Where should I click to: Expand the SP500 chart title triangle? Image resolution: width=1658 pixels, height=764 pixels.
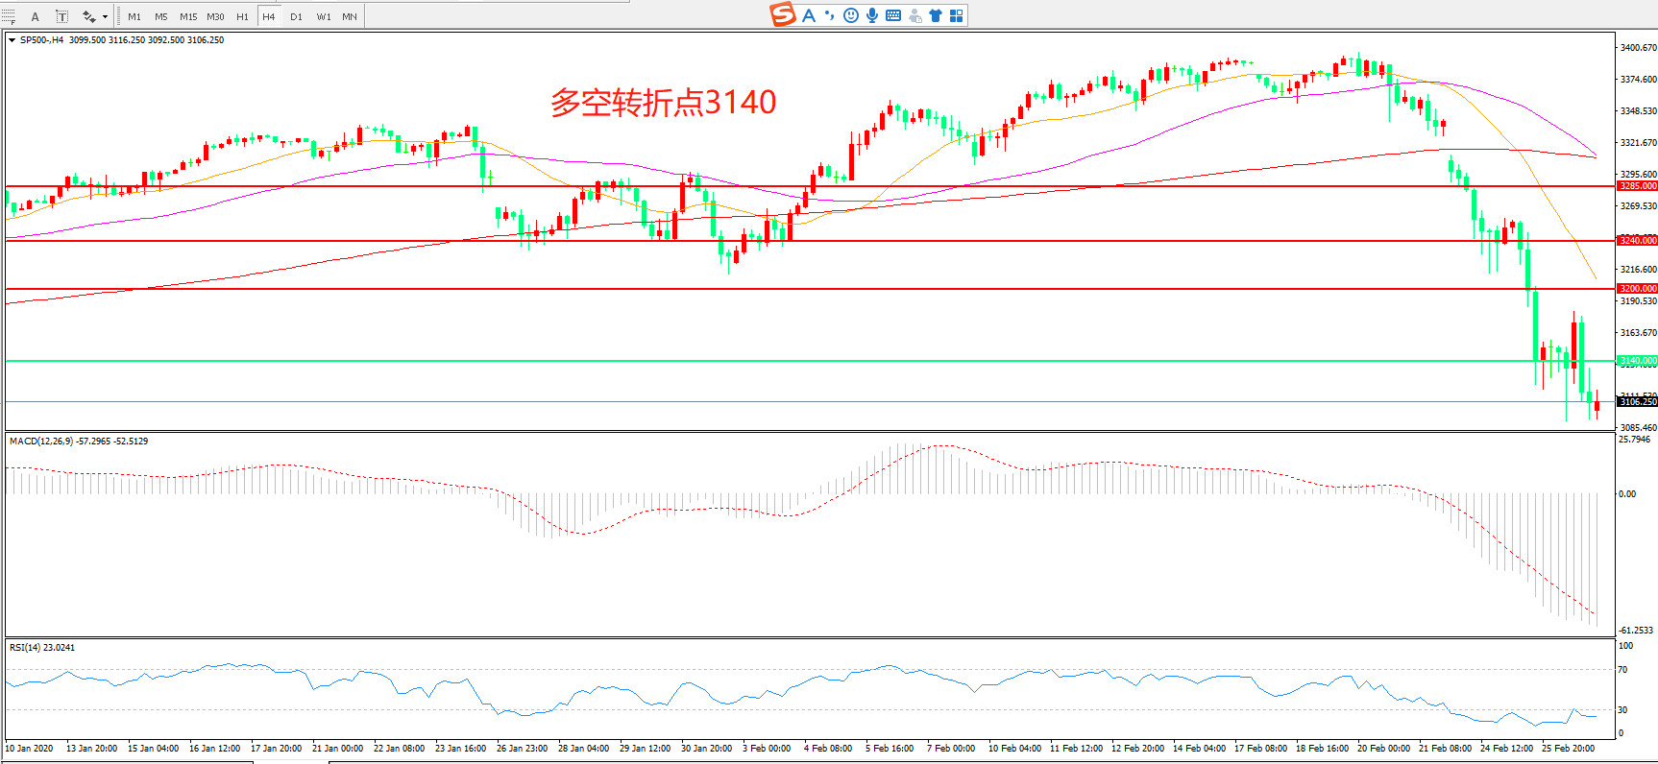(12, 40)
